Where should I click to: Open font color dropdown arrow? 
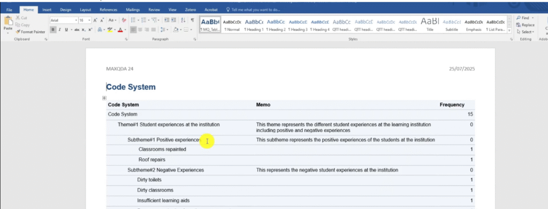(125, 29)
